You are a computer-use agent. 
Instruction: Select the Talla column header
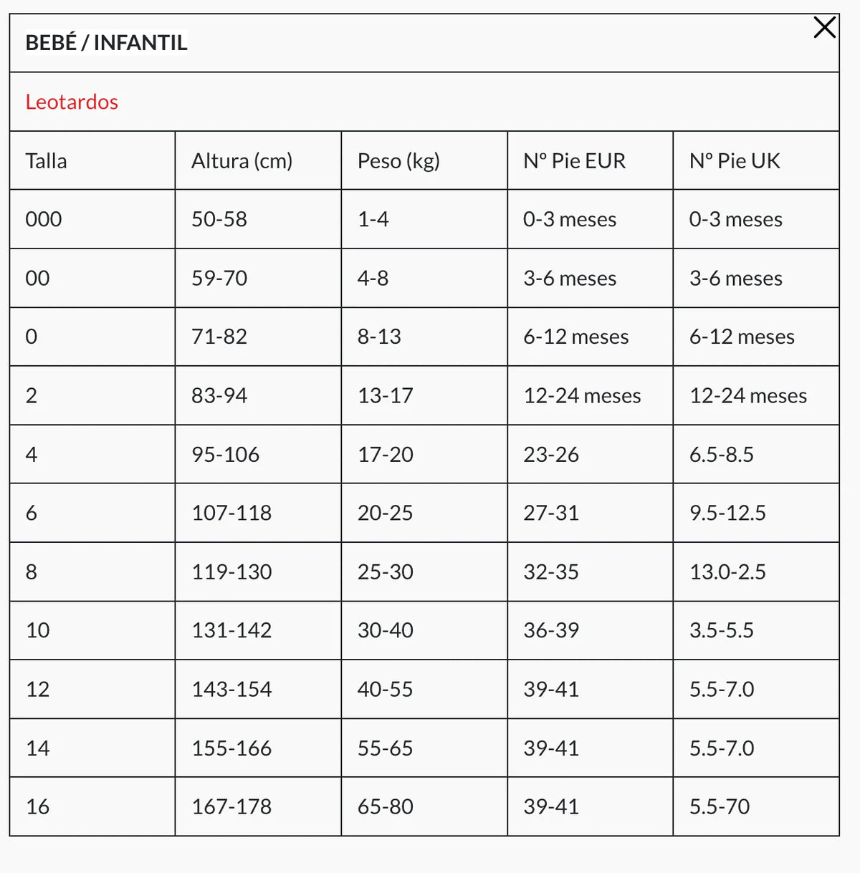pos(46,161)
